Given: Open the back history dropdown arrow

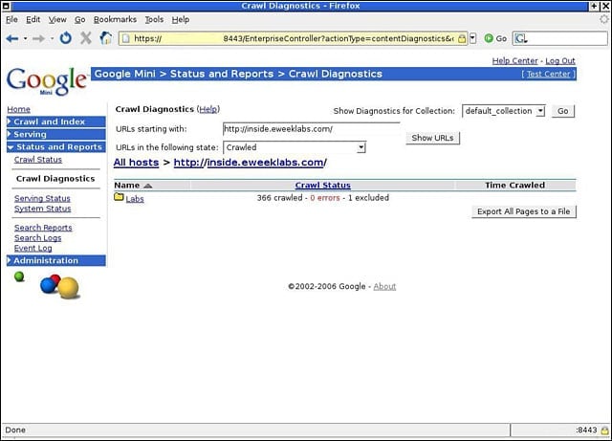Looking at the screenshot, I should point(26,38).
